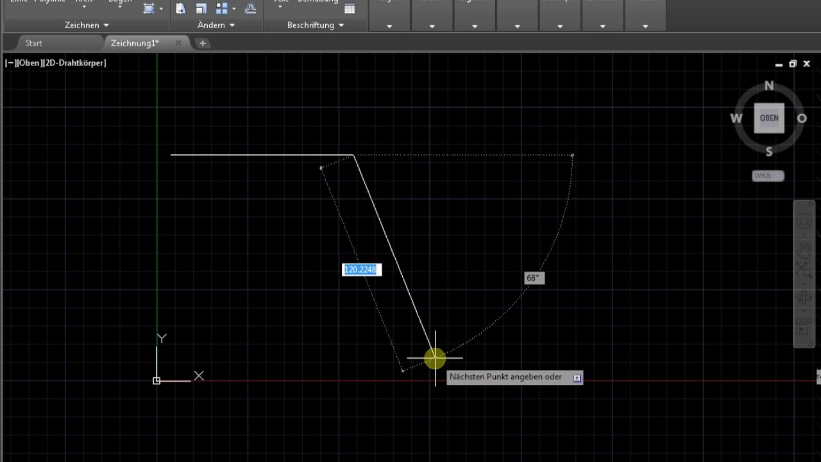Click the mirror tool icon in the Ändern panel
The height and width of the screenshot is (462, 821).
pos(181,8)
